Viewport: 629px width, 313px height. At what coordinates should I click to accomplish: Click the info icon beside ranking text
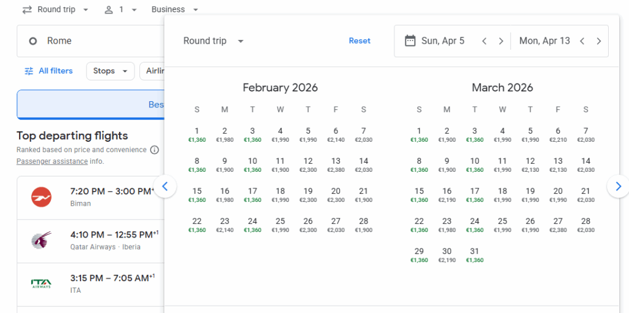(155, 150)
